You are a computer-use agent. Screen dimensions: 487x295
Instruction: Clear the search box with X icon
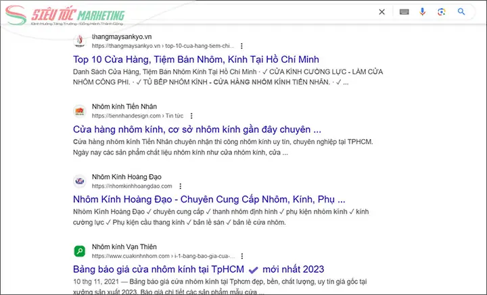pyautogui.click(x=381, y=11)
